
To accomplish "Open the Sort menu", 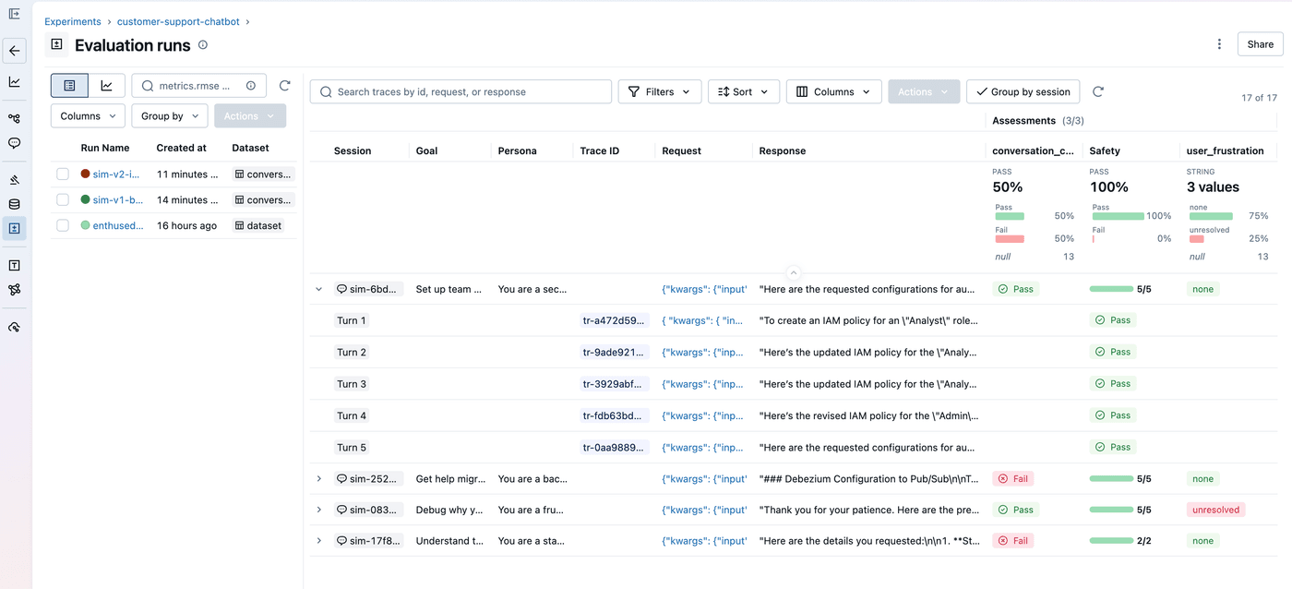I will tap(743, 91).
